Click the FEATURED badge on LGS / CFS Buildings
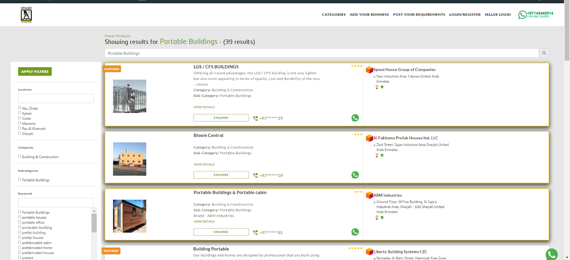This screenshot has height=260, width=570. pos(112,69)
